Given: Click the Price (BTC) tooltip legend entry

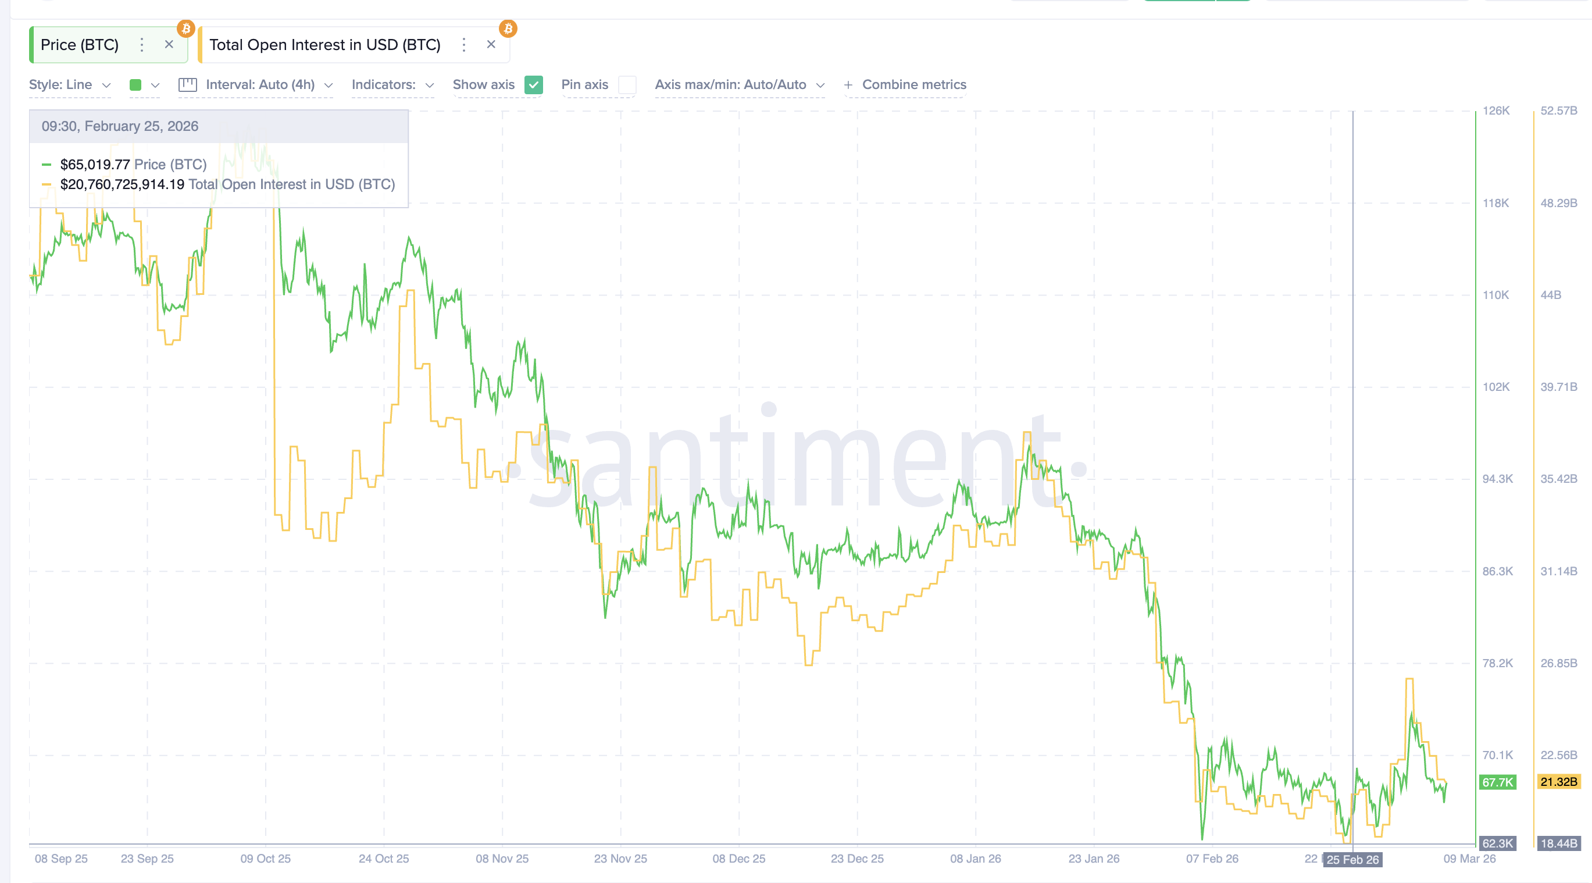Looking at the screenshot, I should (133, 165).
